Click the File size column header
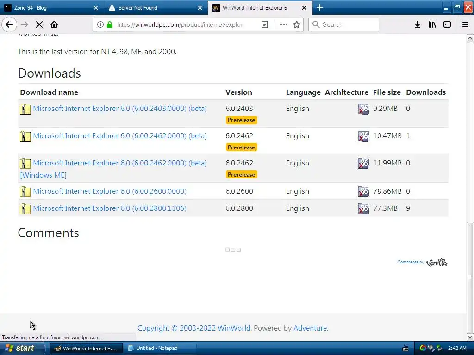The width and height of the screenshot is (474, 355). [x=387, y=92]
